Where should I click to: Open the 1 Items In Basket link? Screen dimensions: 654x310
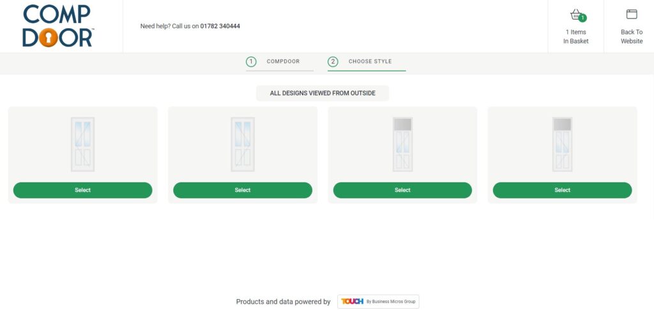pyautogui.click(x=575, y=36)
